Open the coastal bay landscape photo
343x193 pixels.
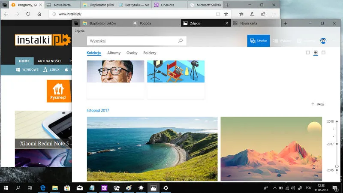pos(152,149)
